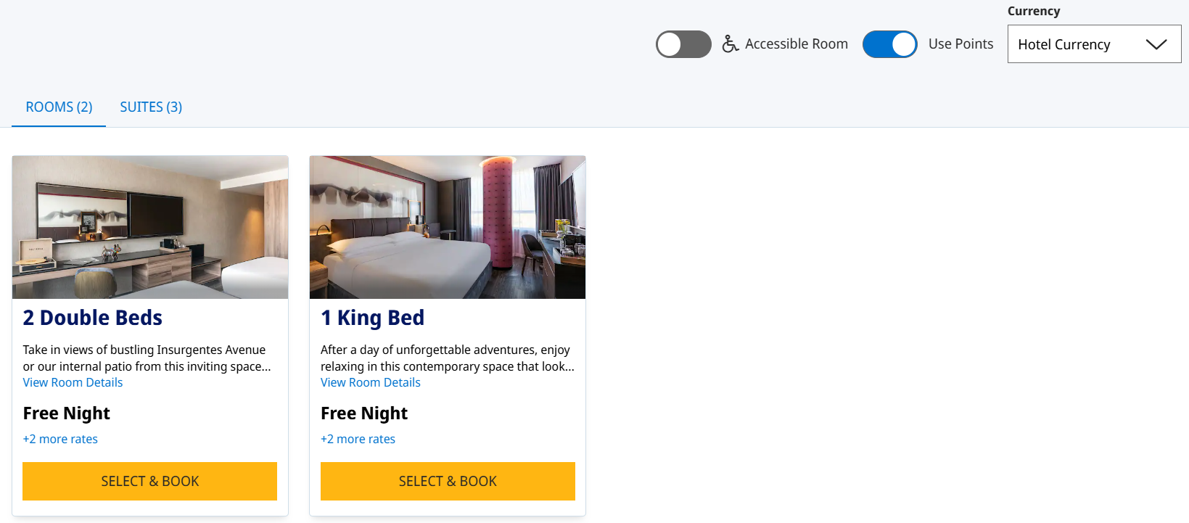The image size is (1189, 523).
Task: Click the Free Night rate for 2 Double Beds
Action: point(66,413)
